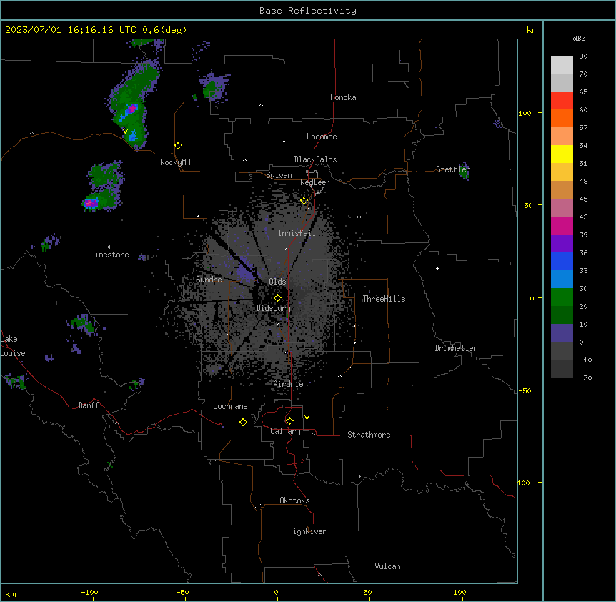
Task: Select the 57 value in dBZ legend
Action: pos(583,128)
